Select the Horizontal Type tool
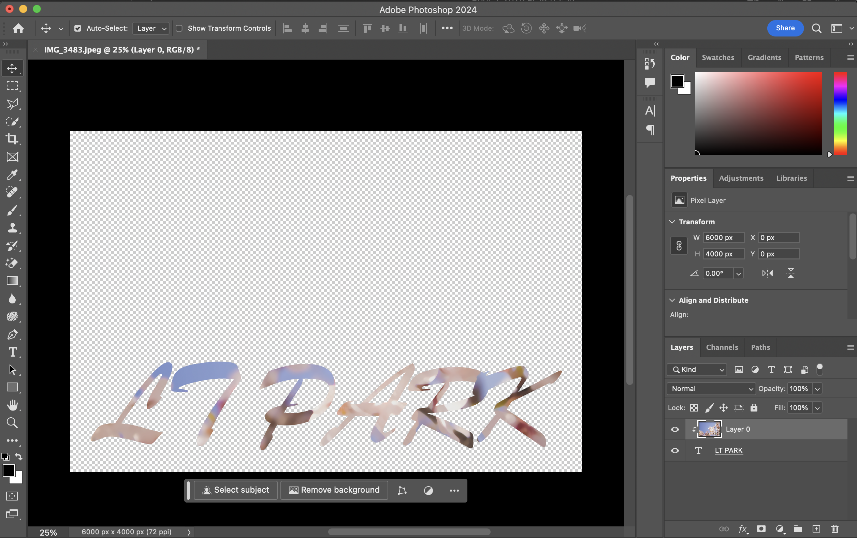857x538 pixels. pos(12,352)
